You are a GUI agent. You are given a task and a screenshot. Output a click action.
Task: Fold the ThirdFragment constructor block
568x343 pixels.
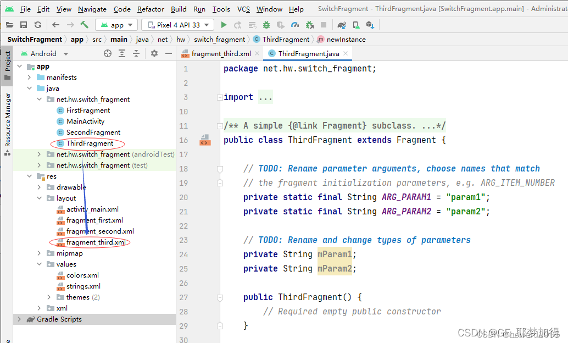[x=219, y=297]
